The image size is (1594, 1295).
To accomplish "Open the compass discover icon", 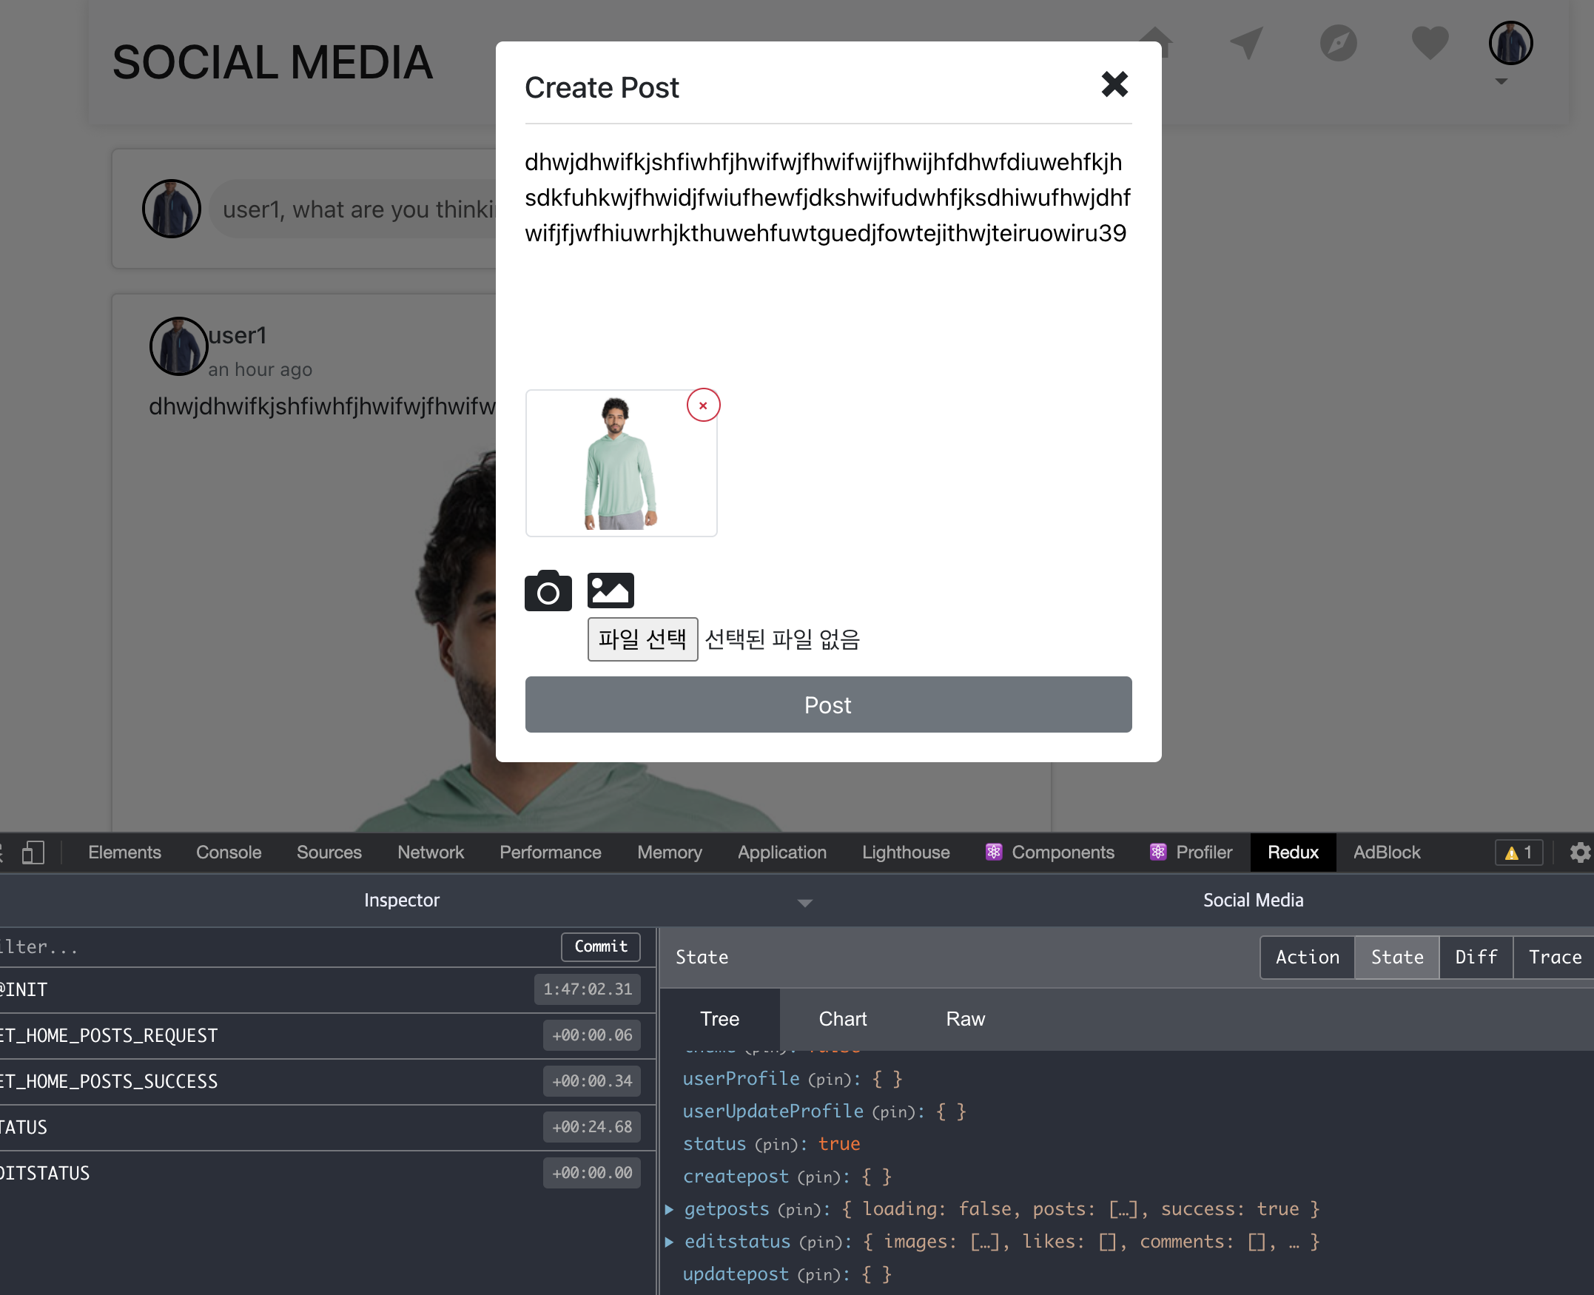I will 1338,42.
